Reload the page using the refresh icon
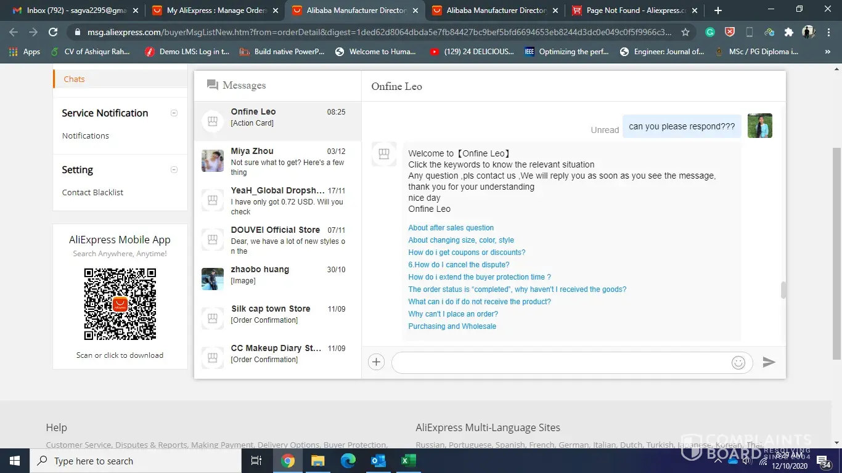The image size is (842, 473). (53, 32)
